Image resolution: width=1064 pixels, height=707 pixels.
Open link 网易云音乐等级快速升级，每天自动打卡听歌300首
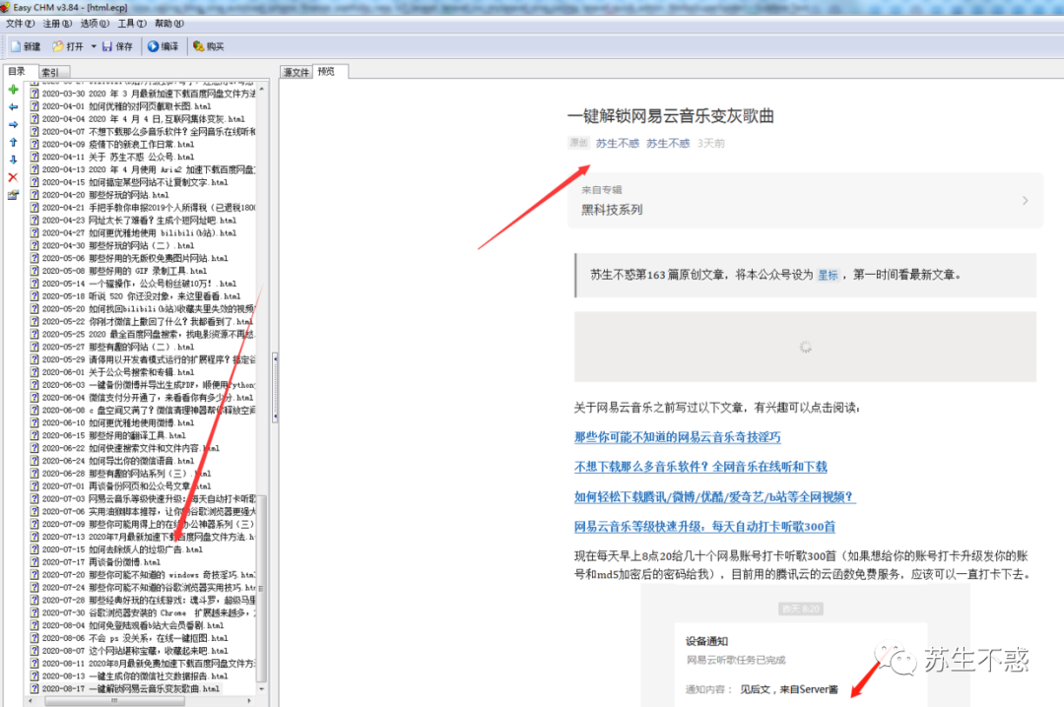coord(704,527)
